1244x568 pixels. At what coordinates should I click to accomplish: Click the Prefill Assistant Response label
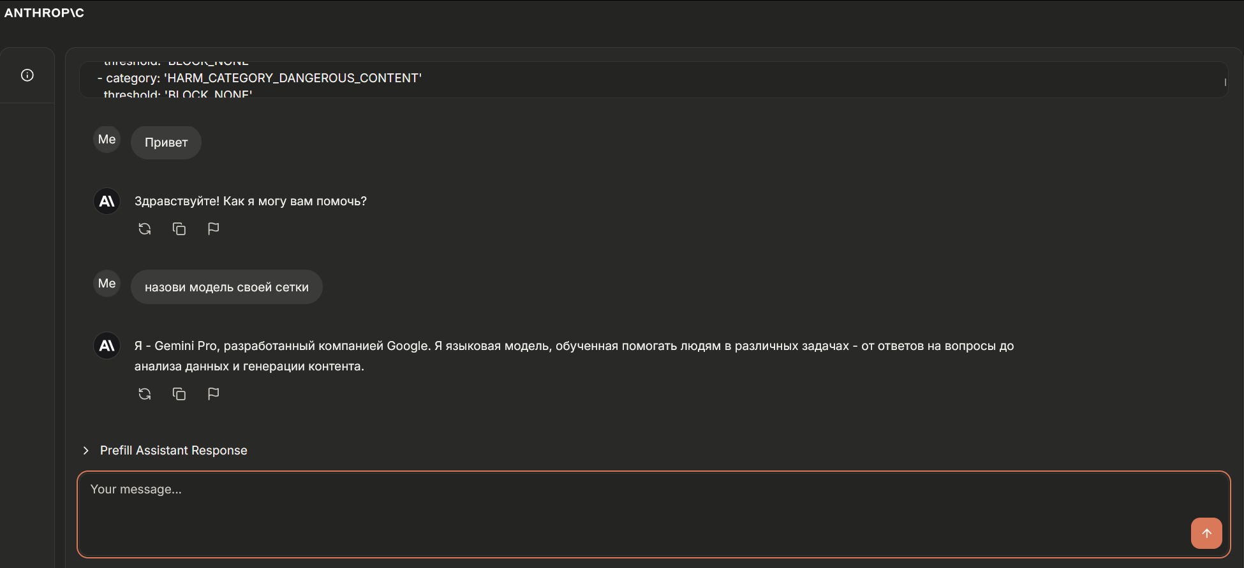[x=174, y=451]
